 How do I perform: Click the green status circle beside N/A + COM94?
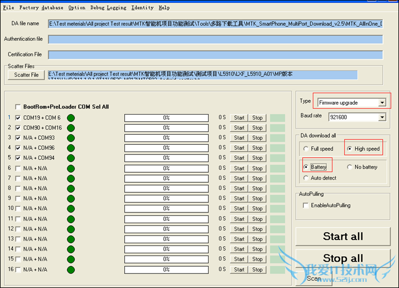71,158
